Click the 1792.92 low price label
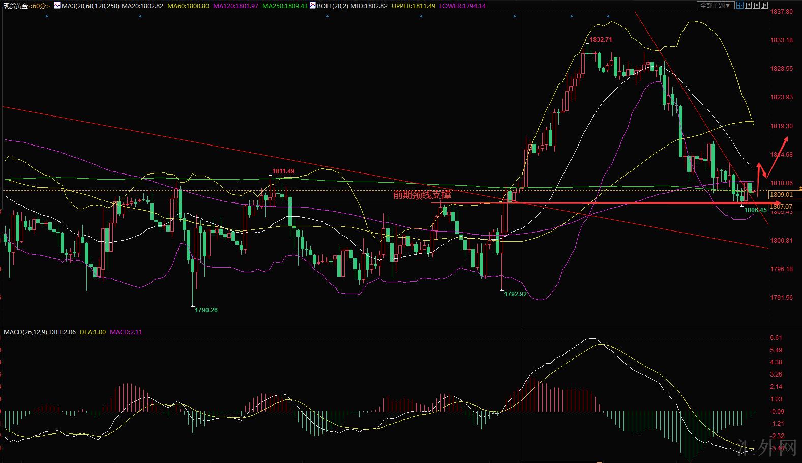 pos(515,294)
